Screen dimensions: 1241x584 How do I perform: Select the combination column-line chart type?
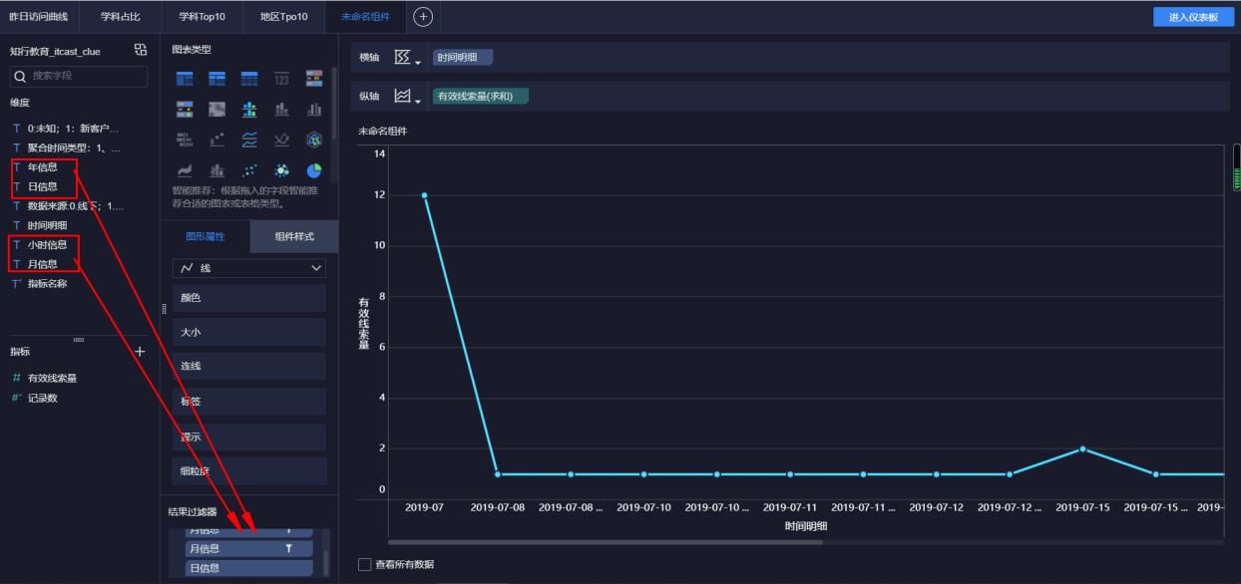click(216, 170)
